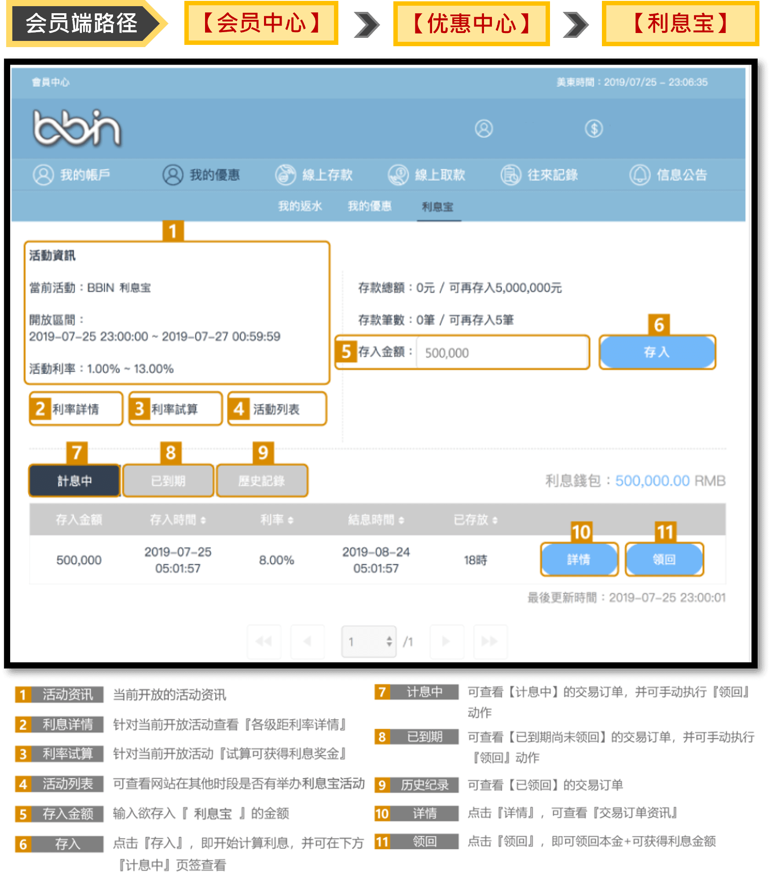Go to previous page arrow
The width and height of the screenshot is (770, 882).
[x=308, y=641]
